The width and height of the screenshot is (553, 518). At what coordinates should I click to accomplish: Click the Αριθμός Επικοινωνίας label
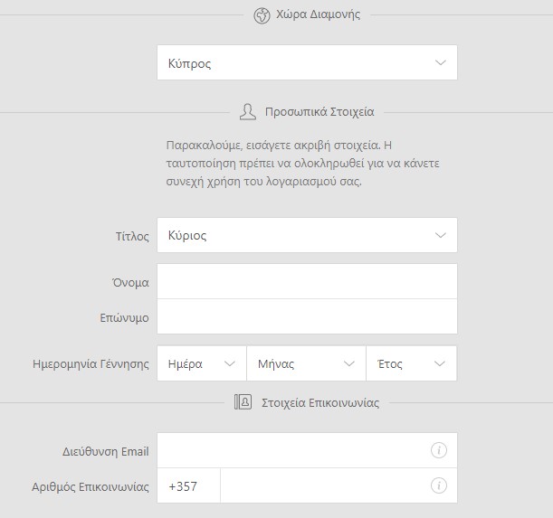click(x=91, y=486)
